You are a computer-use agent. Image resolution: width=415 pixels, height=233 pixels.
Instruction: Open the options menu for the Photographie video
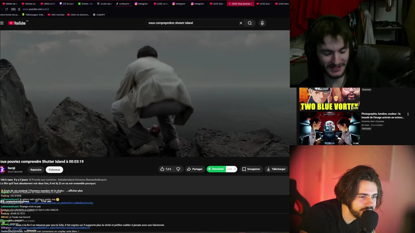click(x=408, y=114)
